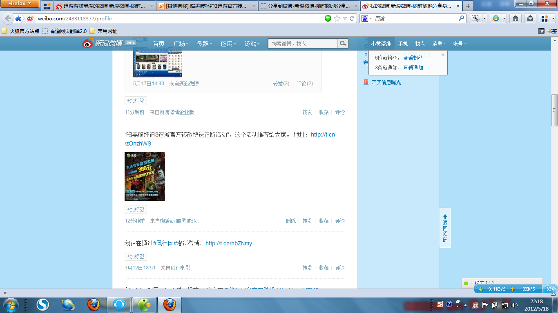Click the 查看通知 link
This screenshot has width=558, height=313.
tap(413, 68)
